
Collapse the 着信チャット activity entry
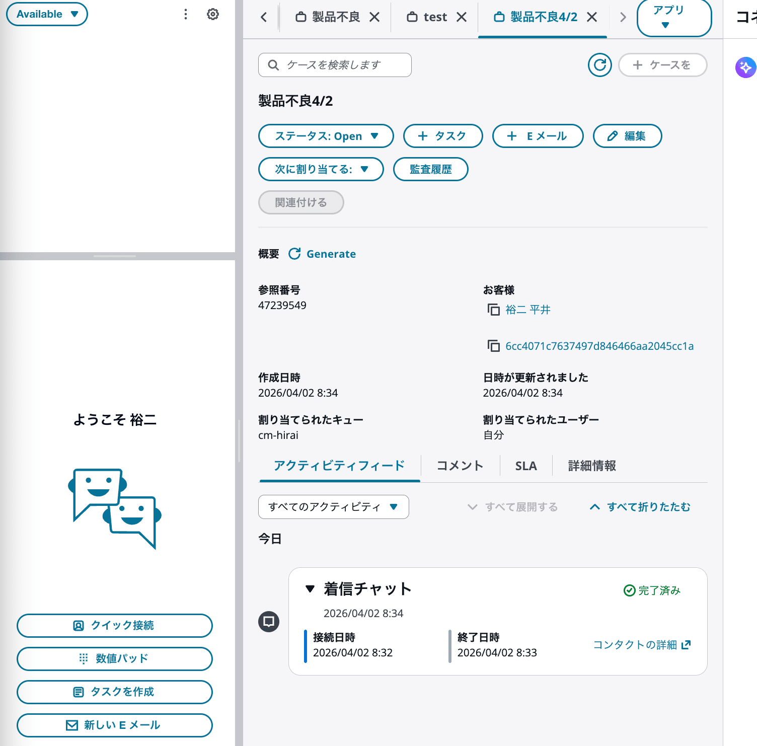310,589
